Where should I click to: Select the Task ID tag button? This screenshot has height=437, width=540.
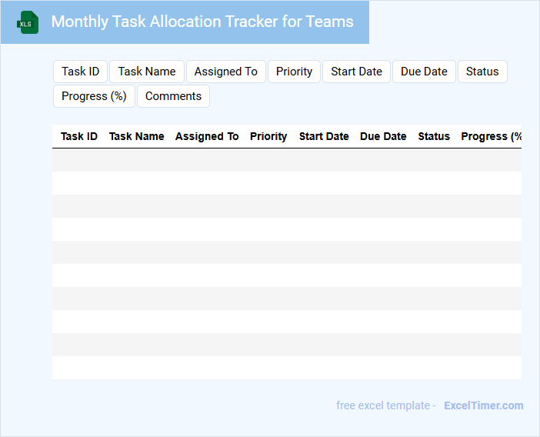[80, 72]
